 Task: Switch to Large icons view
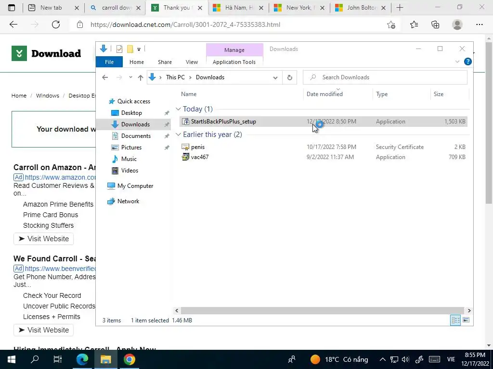(x=466, y=320)
